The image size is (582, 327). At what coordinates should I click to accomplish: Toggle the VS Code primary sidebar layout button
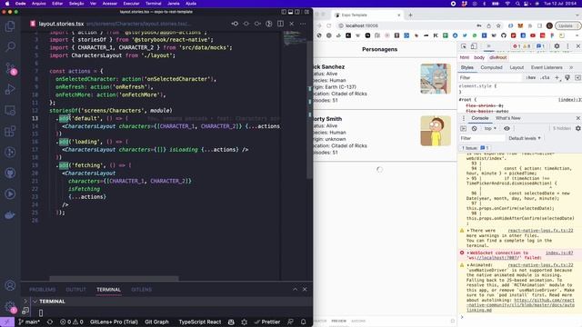(284, 12)
